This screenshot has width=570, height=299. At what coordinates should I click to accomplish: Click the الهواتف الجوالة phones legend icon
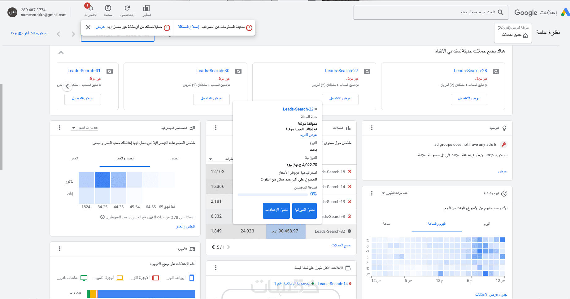click(192, 278)
